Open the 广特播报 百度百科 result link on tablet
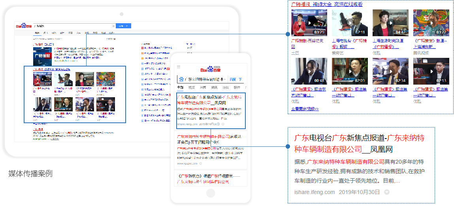The width and height of the screenshot is (454, 207). coord(43,45)
